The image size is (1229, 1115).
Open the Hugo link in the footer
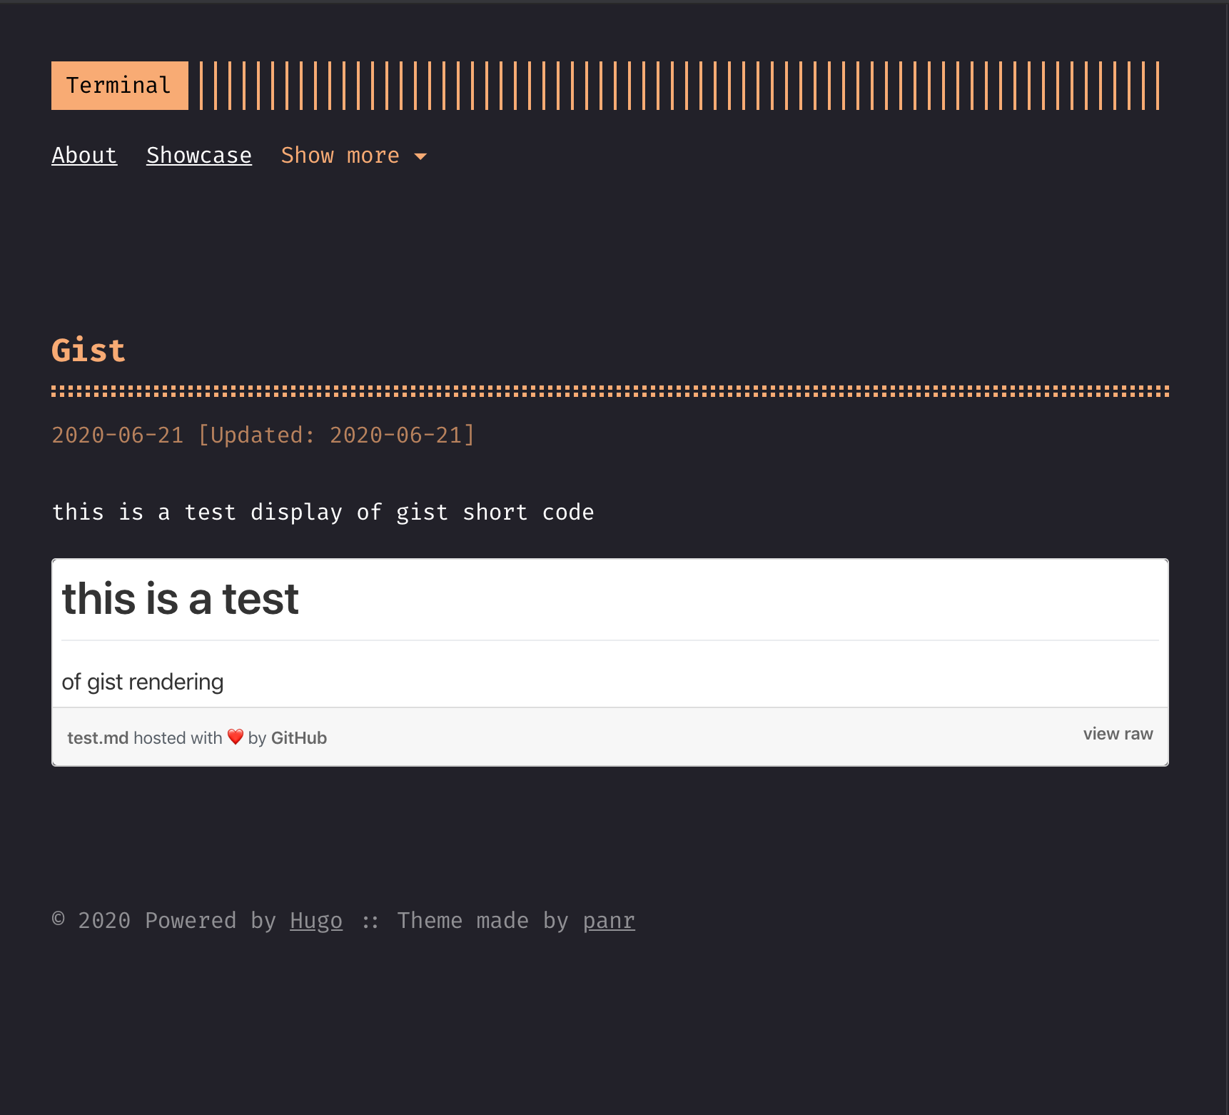(316, 920)
